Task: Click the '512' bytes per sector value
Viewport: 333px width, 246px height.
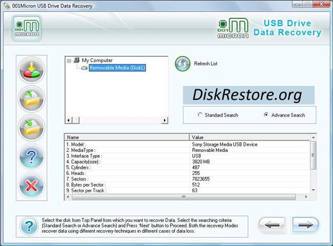Action: click(x=196, y=185)
